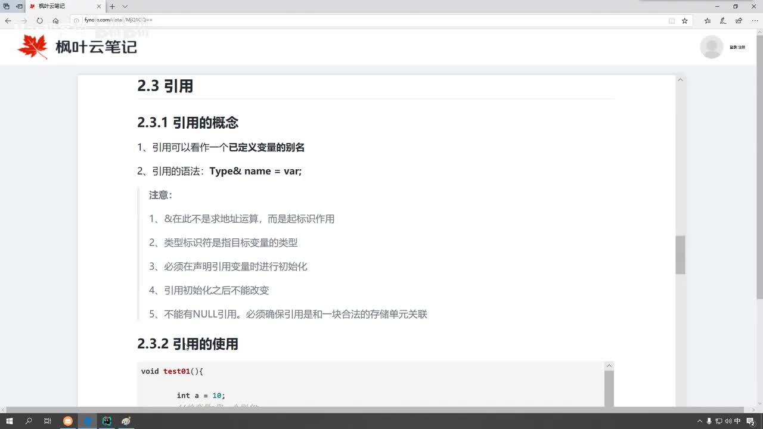This screenshot has height=429, width=763.
Task: Click the 枫叶云笔记 site title
Action: point(96,46)
